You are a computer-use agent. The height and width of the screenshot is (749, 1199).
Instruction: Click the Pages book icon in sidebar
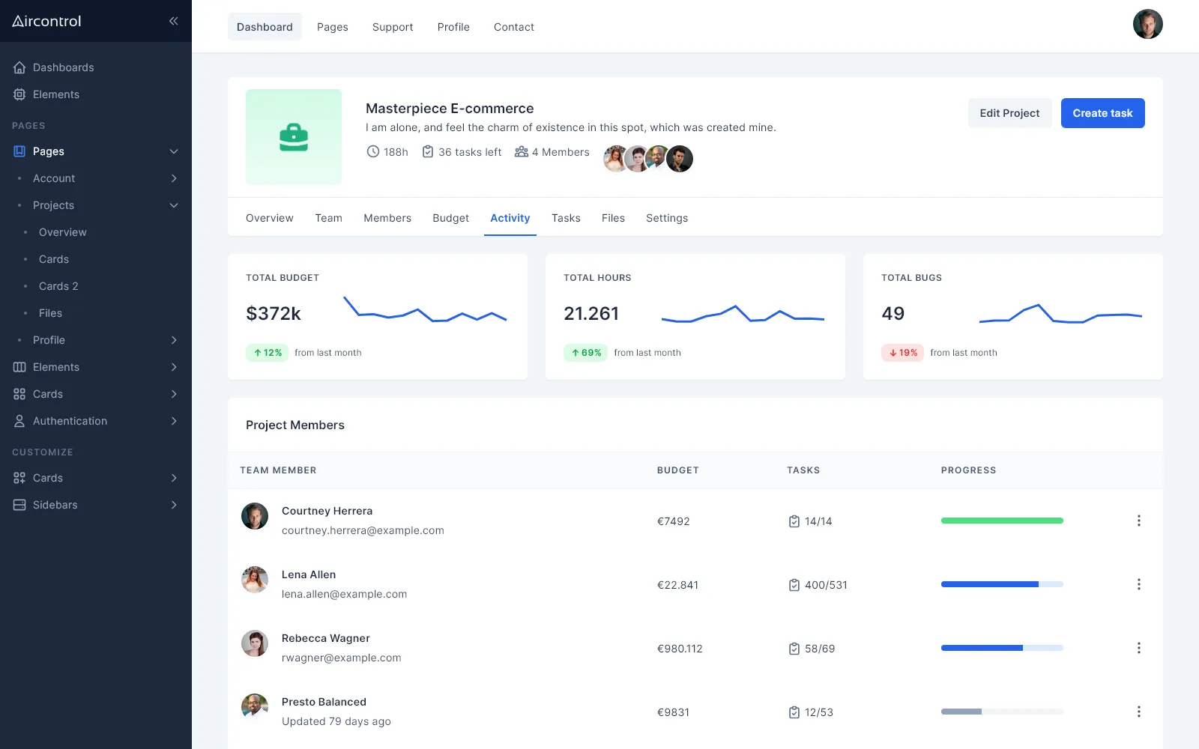(19, 151)
